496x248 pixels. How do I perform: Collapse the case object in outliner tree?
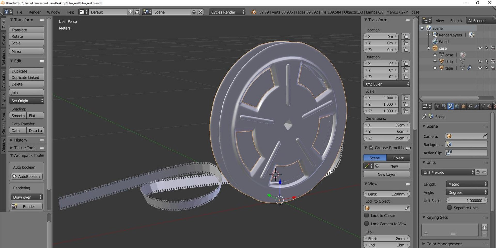tap(429, 48)
